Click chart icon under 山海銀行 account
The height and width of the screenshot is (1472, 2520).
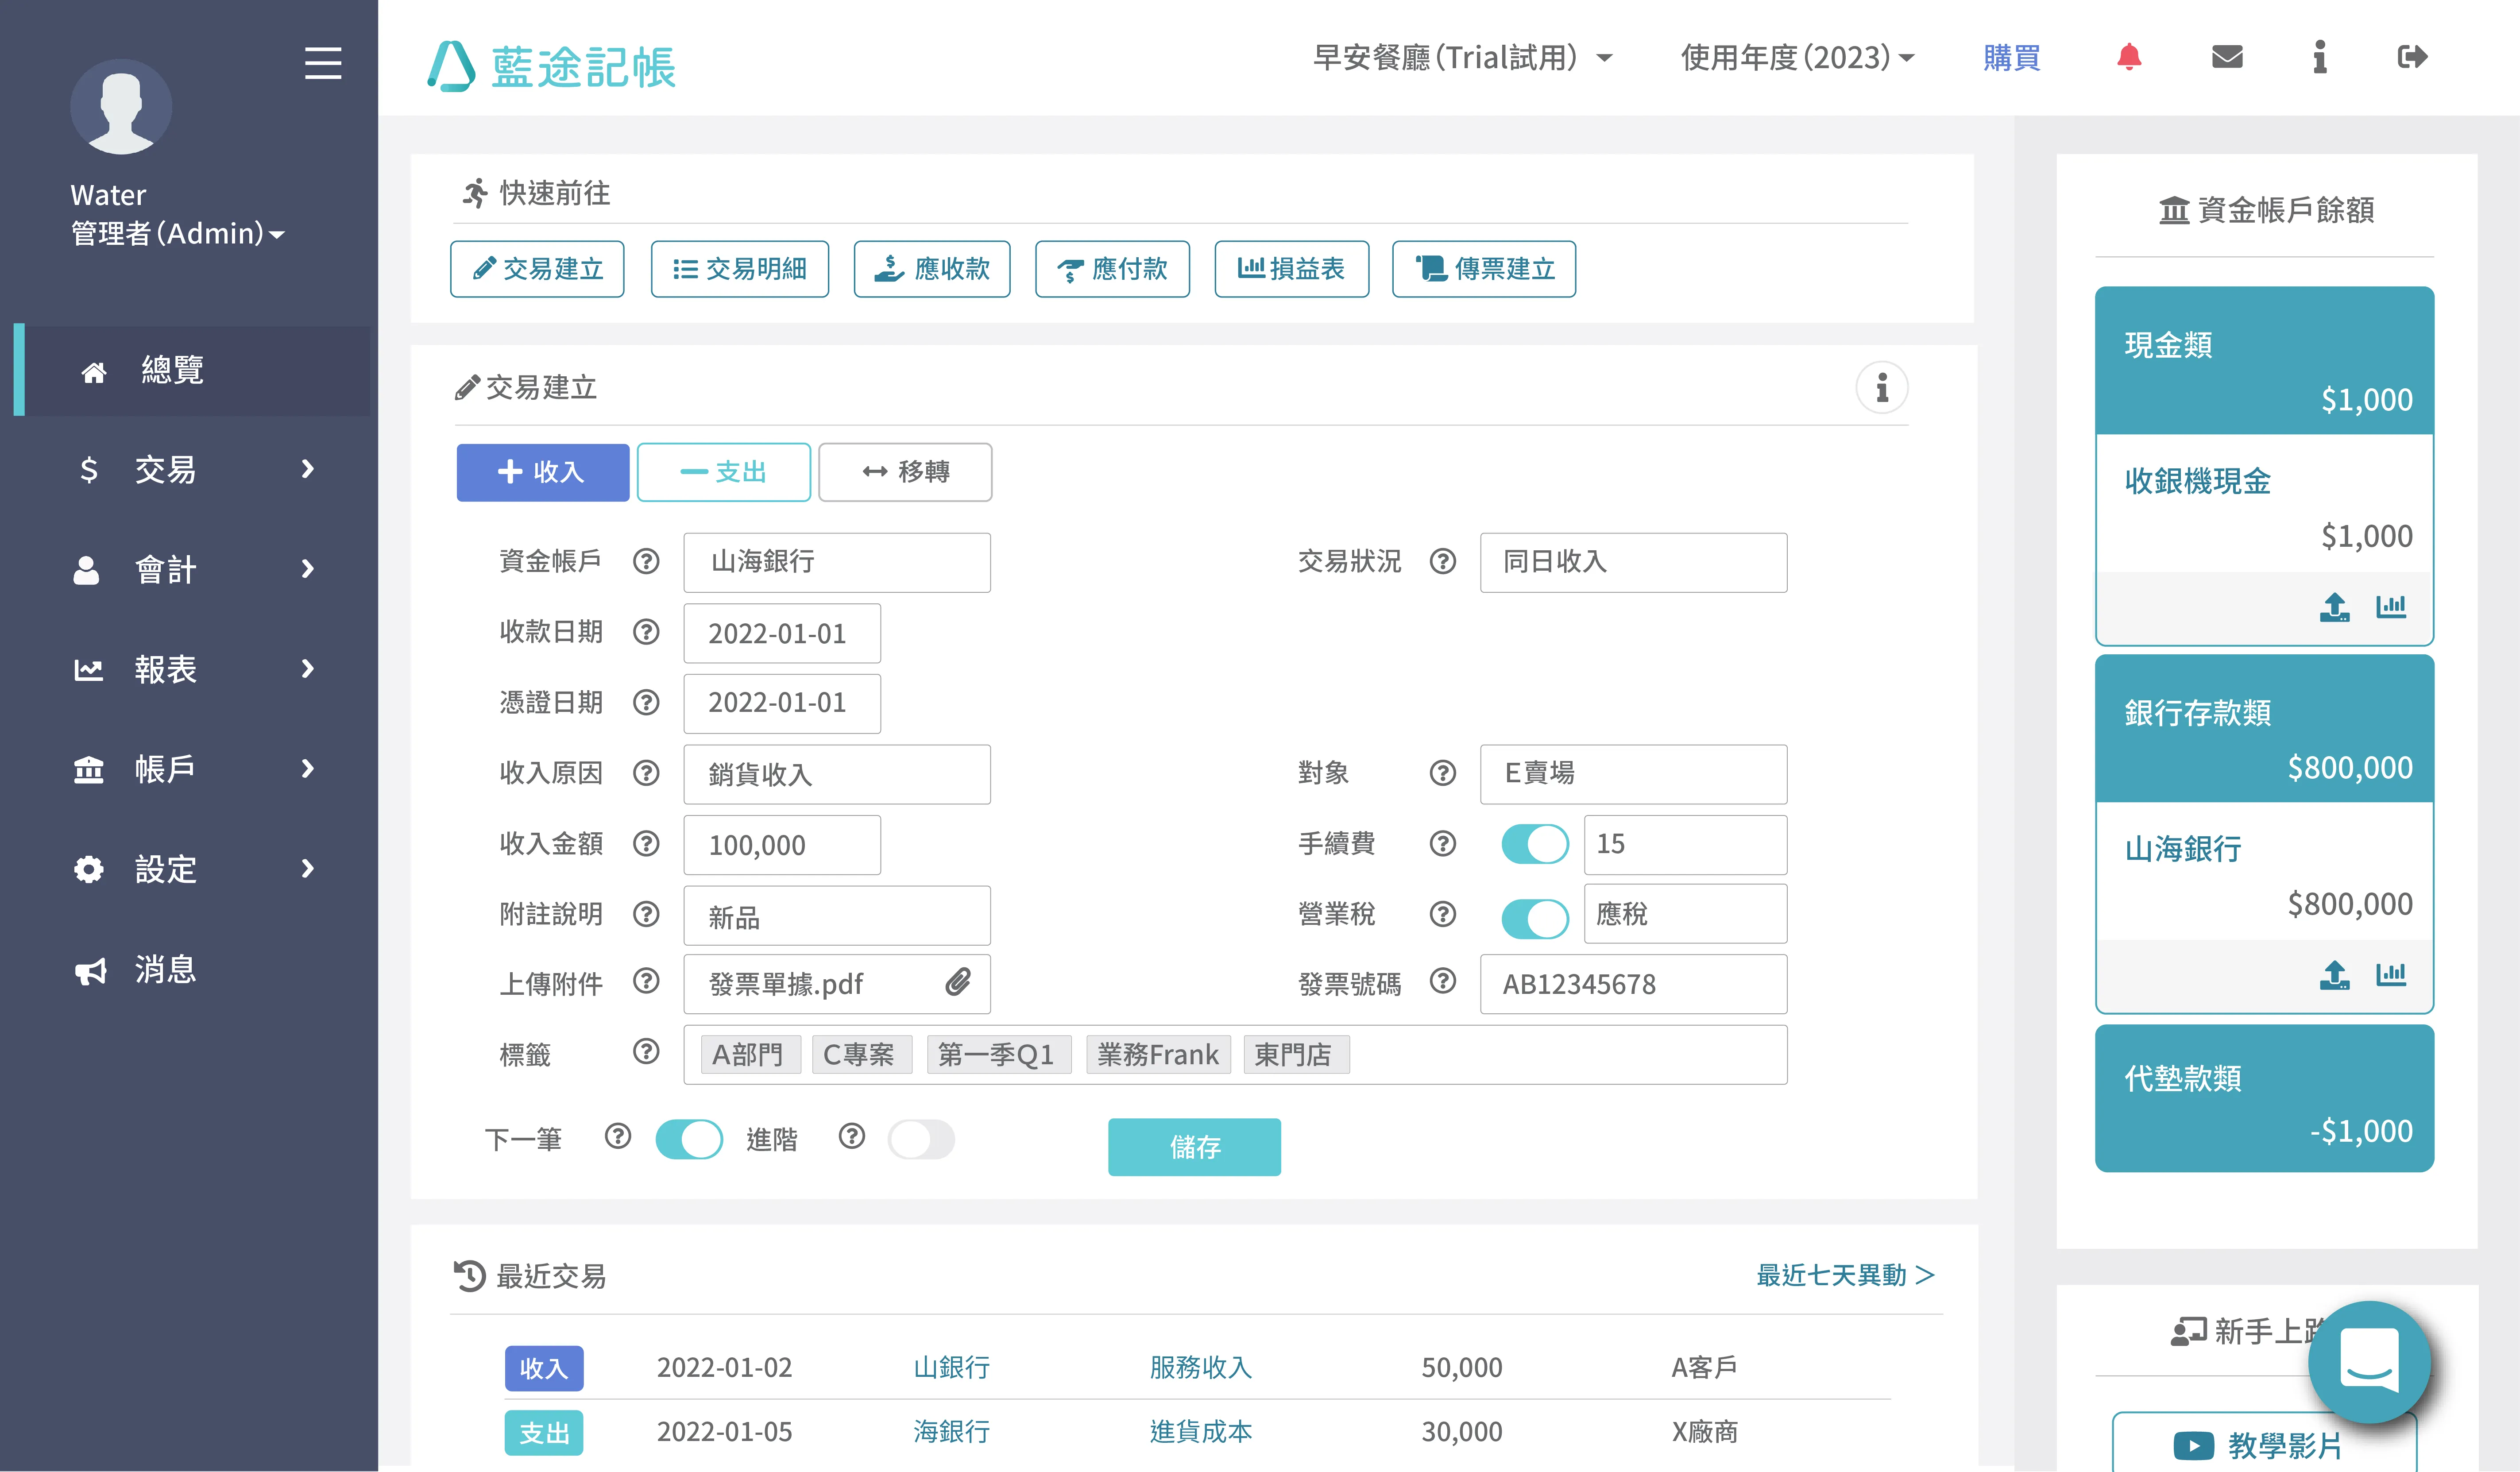2391,974
